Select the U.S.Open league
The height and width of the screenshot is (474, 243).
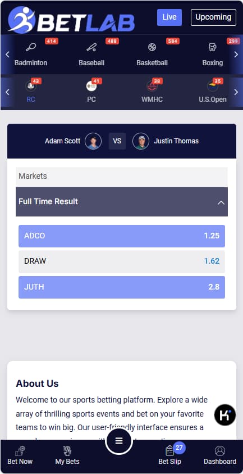213,92
